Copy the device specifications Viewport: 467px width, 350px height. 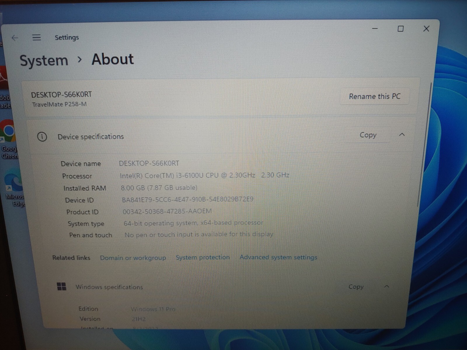tap(368, 135)
